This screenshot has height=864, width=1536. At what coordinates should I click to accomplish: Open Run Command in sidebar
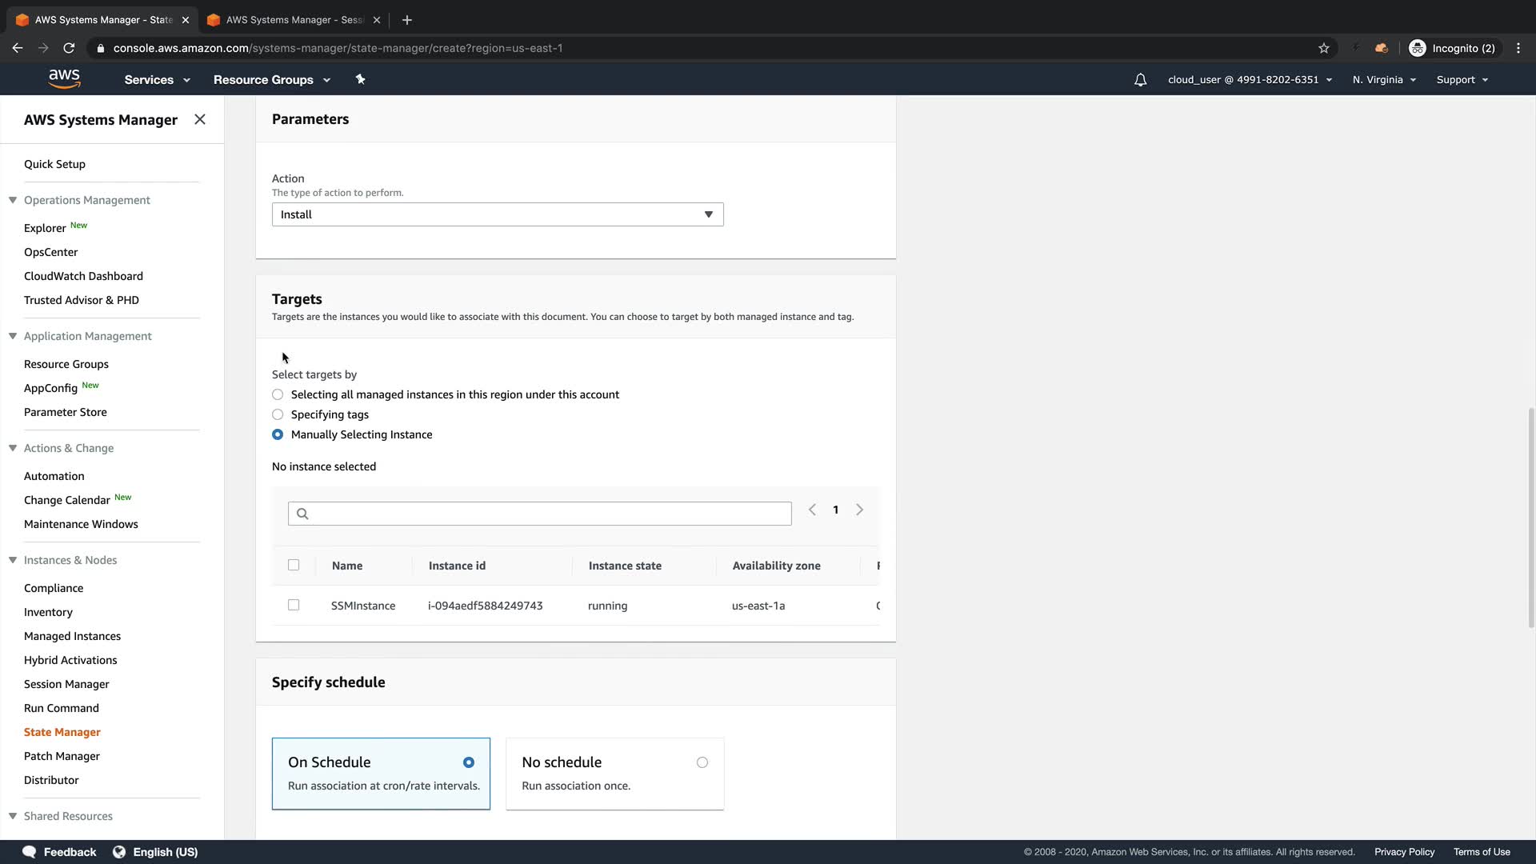coord(62,708)
